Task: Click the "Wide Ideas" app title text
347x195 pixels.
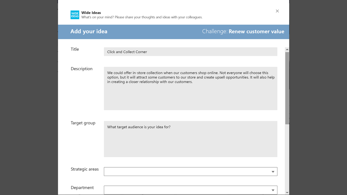Action: click(x=91, y=13)
